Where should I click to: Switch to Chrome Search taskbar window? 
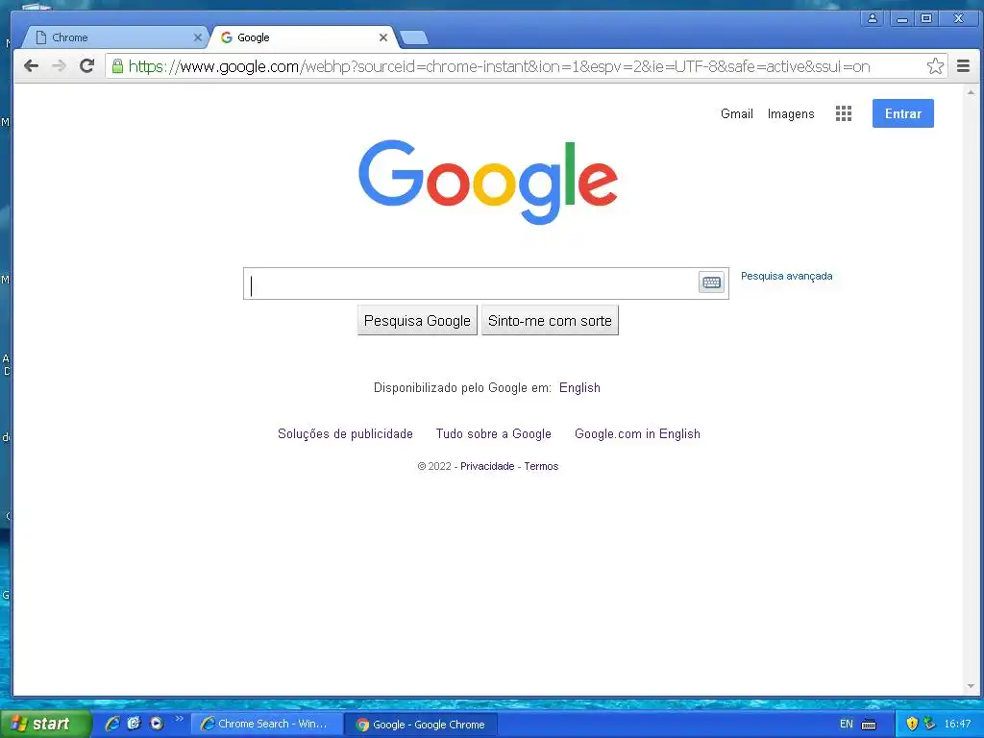pos(266,724)
